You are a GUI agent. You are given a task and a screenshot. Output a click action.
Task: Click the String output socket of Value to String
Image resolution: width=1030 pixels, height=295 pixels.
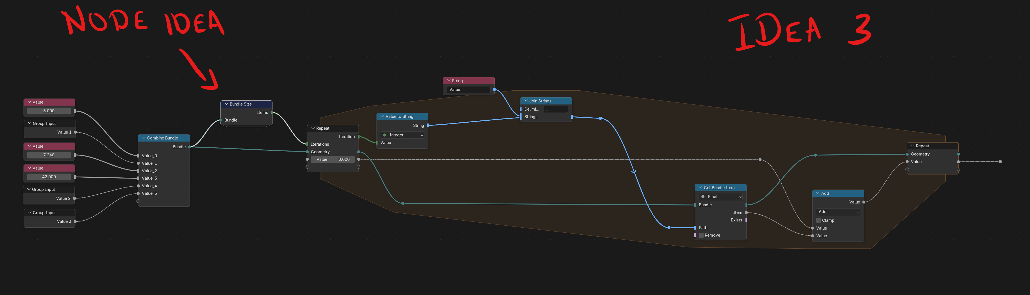pyautogui.click(x=428, y=125)
